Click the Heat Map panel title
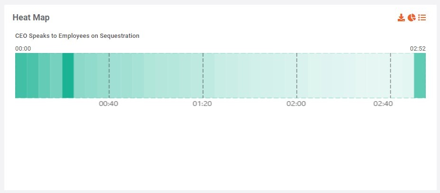The height and width of the screenshot is (193, 440). point(31,18)
